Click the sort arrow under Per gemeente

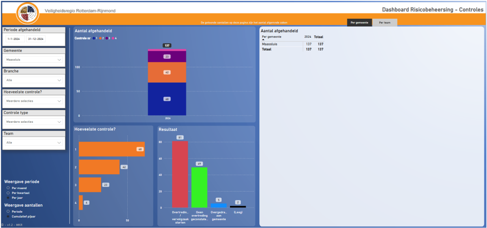tap(263, 40)
